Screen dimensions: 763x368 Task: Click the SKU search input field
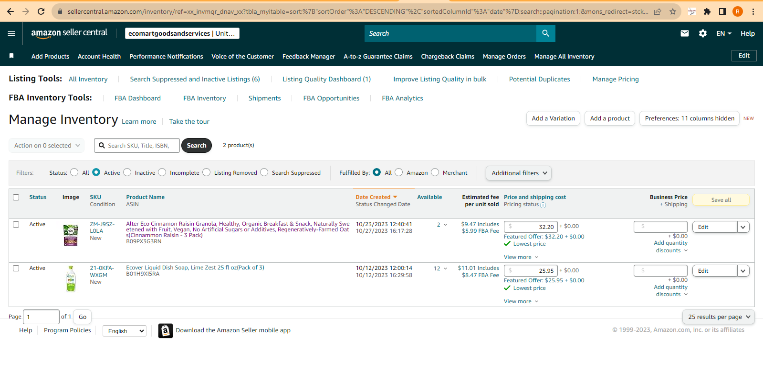(137, 146)
